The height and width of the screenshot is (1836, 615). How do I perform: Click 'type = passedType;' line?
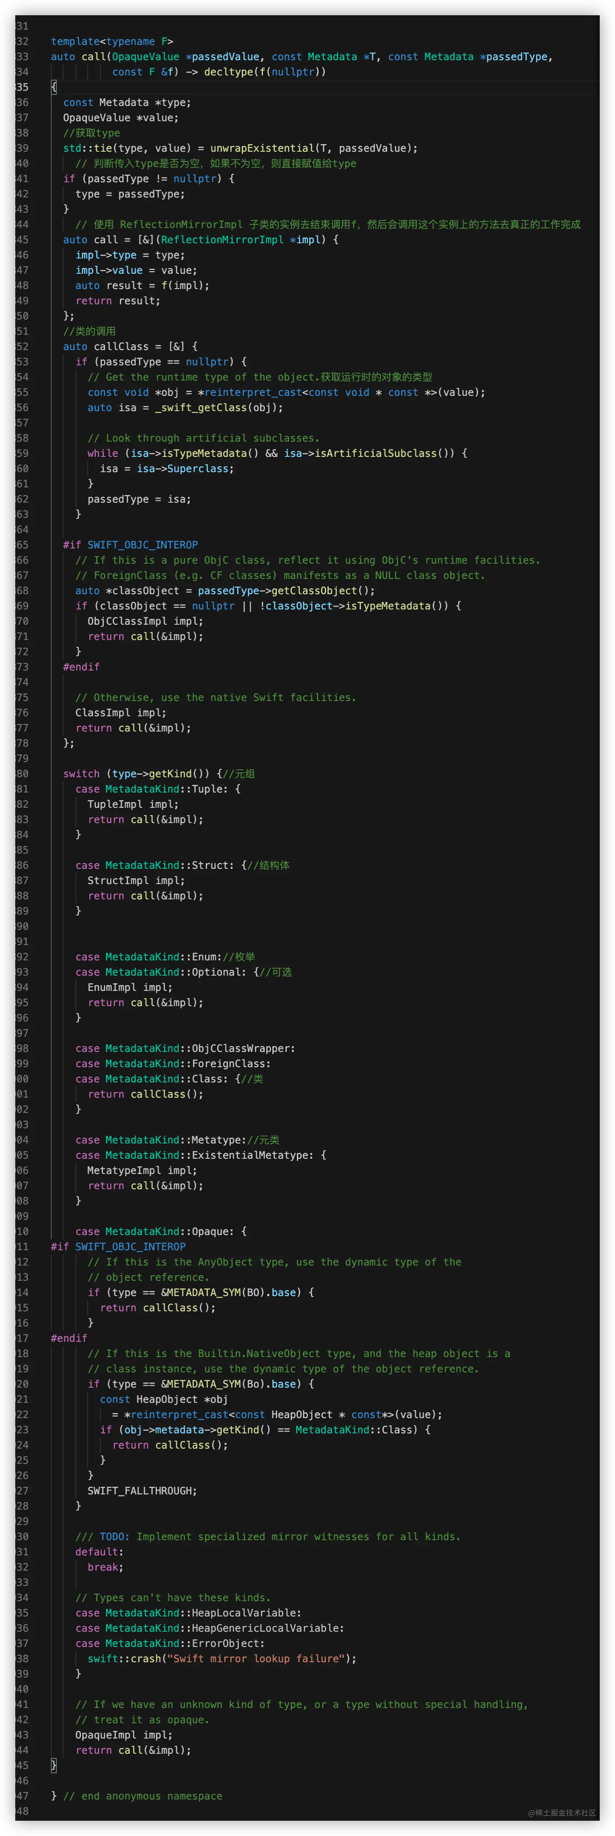(130, 194)
